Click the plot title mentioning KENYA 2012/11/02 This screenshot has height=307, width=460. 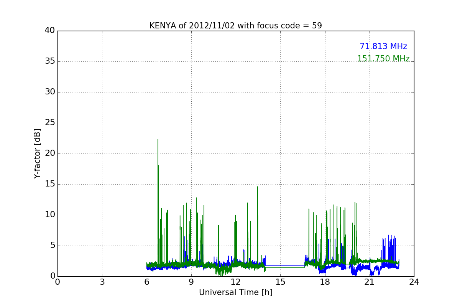pos(236,26)
